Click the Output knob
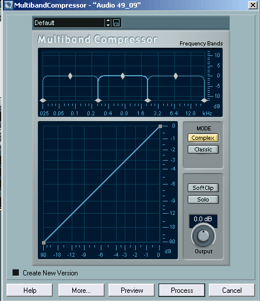This screenshot has width=260, height=301. pos(203,236)
